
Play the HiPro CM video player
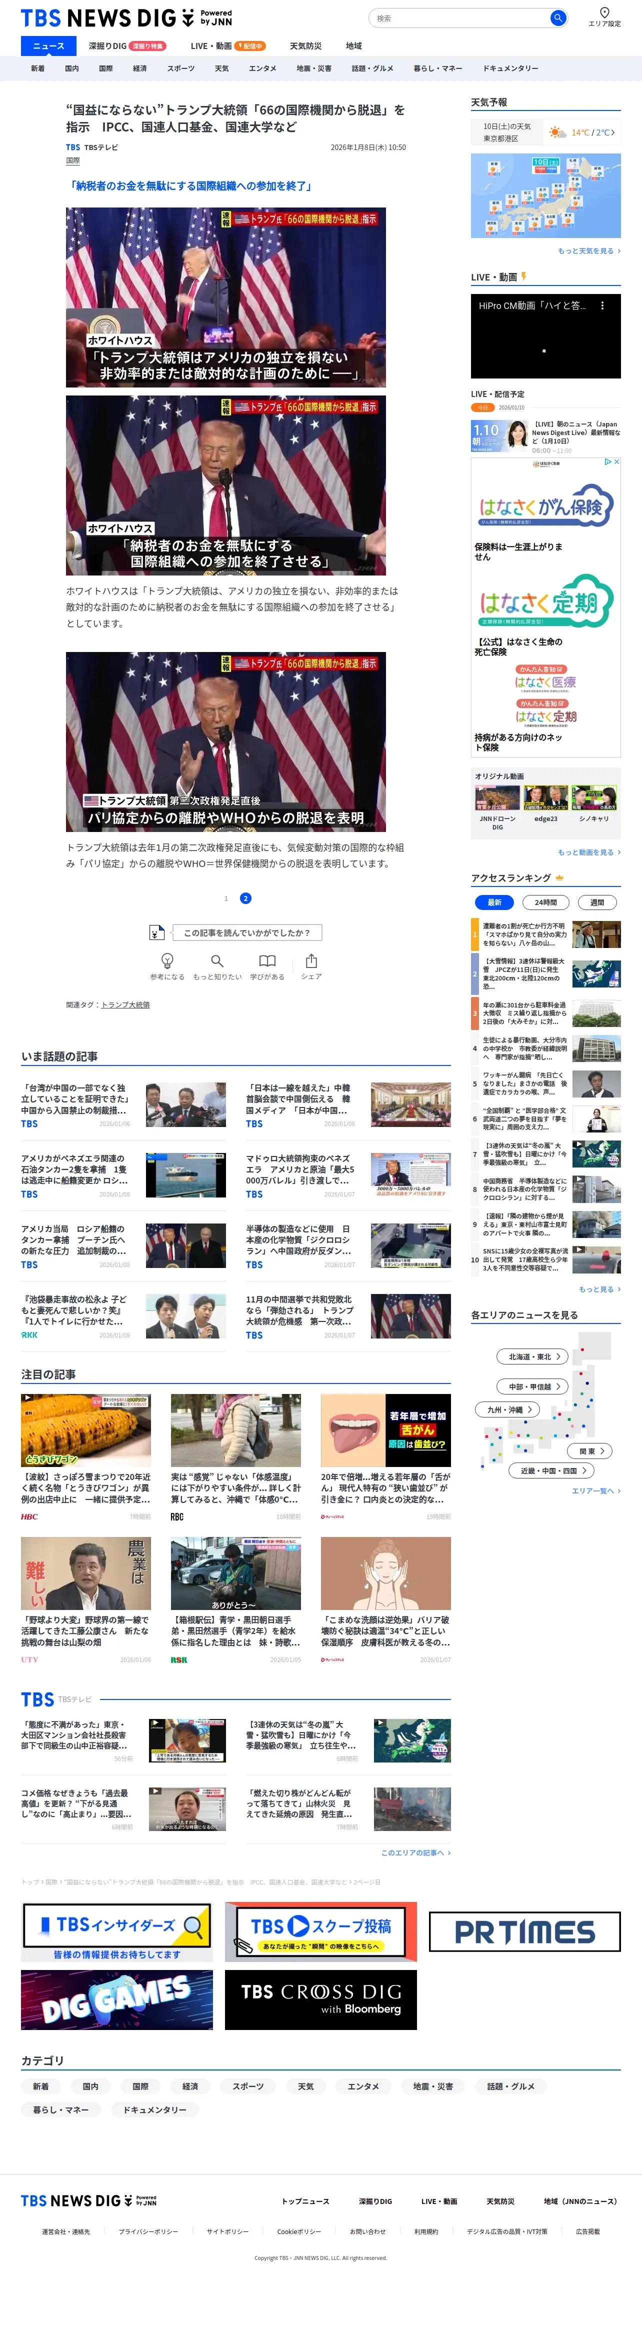(x=545, y=336)
